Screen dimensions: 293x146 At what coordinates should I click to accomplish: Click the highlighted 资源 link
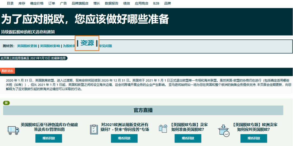click(87, 43)
